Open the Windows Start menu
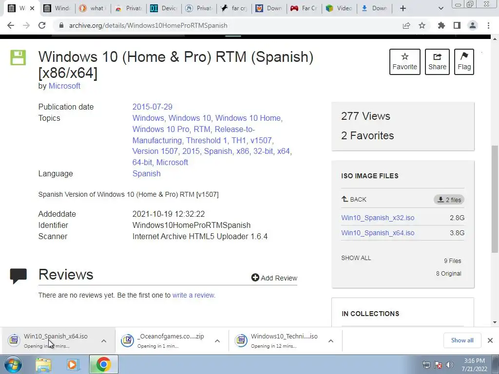The width and height of the screenshot is (499, 374). 13,364
